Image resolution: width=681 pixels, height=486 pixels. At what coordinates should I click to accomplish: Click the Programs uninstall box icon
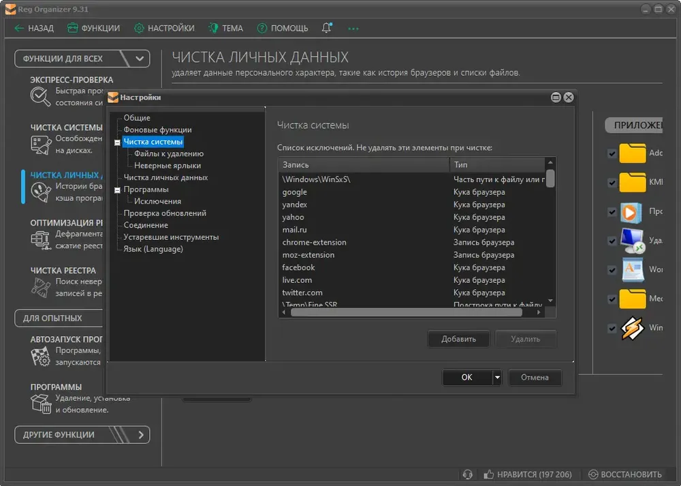pos(41,404)
